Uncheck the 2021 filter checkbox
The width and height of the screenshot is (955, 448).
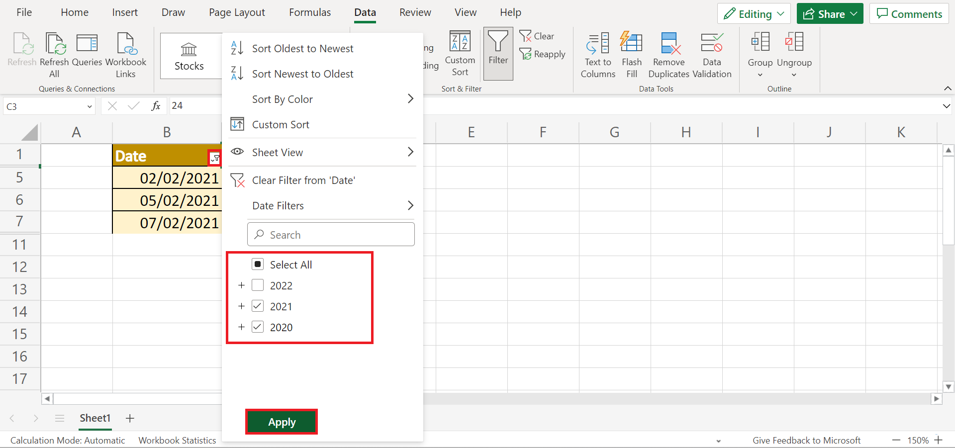pyautogui.click(x=257, y=306)
